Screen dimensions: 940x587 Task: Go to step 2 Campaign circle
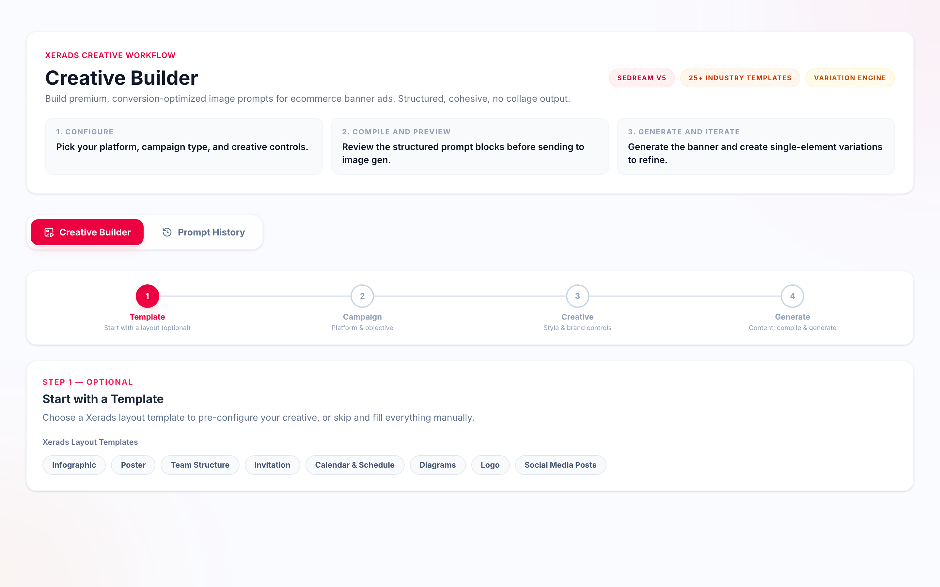click(x=362, y=296)
